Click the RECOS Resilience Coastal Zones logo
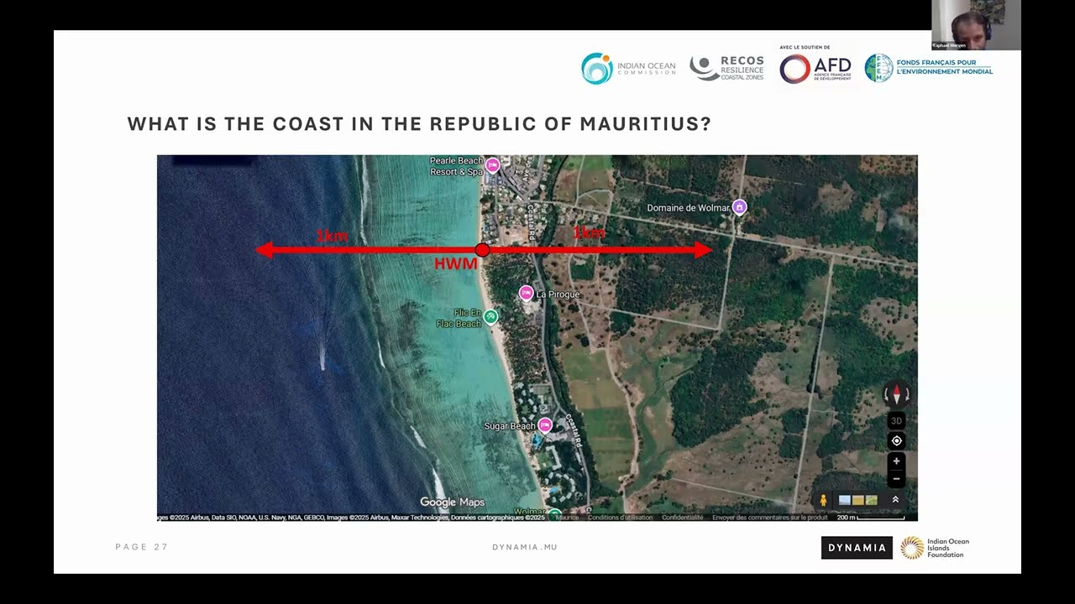Viewport: 1075px width, 604px height. click(727, 68)
